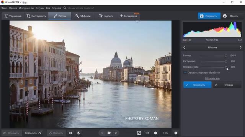This screenshot has width=245, height=137.
Task: Click the Растушевка value 100
Action: (233, 61)
